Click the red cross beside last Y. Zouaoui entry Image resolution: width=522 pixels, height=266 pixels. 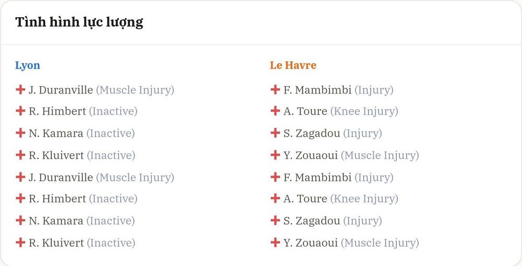click(x=275, y=243)
